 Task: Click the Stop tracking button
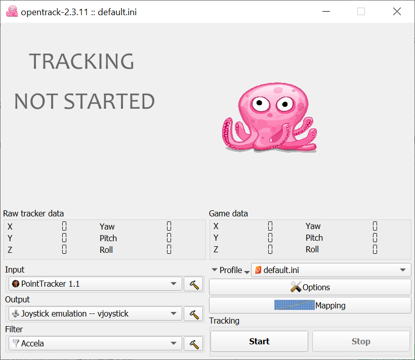361,341
